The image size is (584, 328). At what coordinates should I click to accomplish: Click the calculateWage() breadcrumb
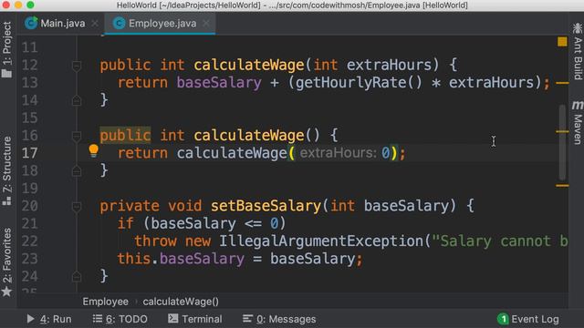click(181, 302)
